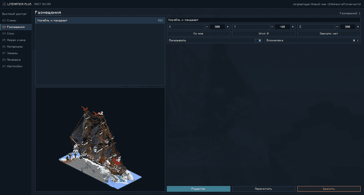364x195 pixels.
Task: Increase Y coordinate with plus button
Action: [293, 27]
